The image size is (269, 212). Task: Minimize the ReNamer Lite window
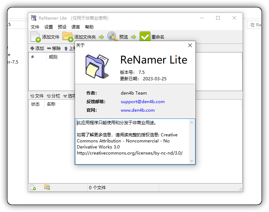(x=202, y=18)
